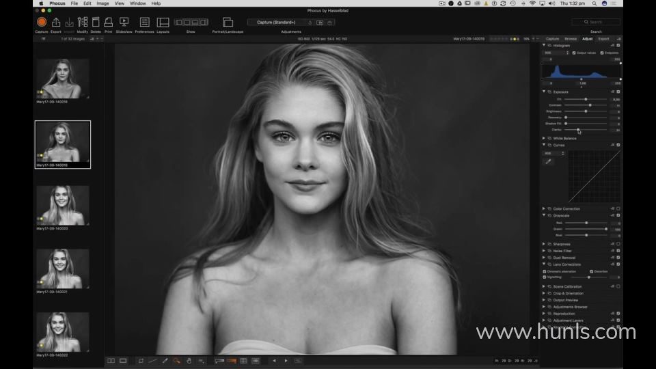Open the Histogram RGB channel dropdown
Screen dimensions: 656x369
pos(556,53)
